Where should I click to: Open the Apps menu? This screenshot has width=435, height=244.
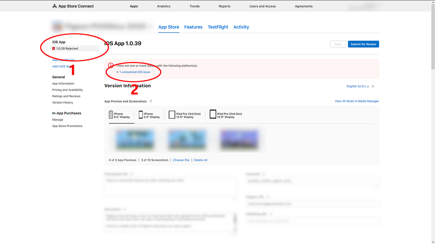click(134, 6)
